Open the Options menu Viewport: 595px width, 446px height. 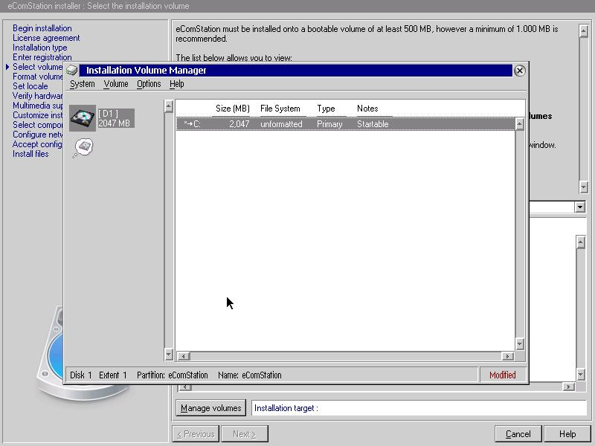coord(149,84)
